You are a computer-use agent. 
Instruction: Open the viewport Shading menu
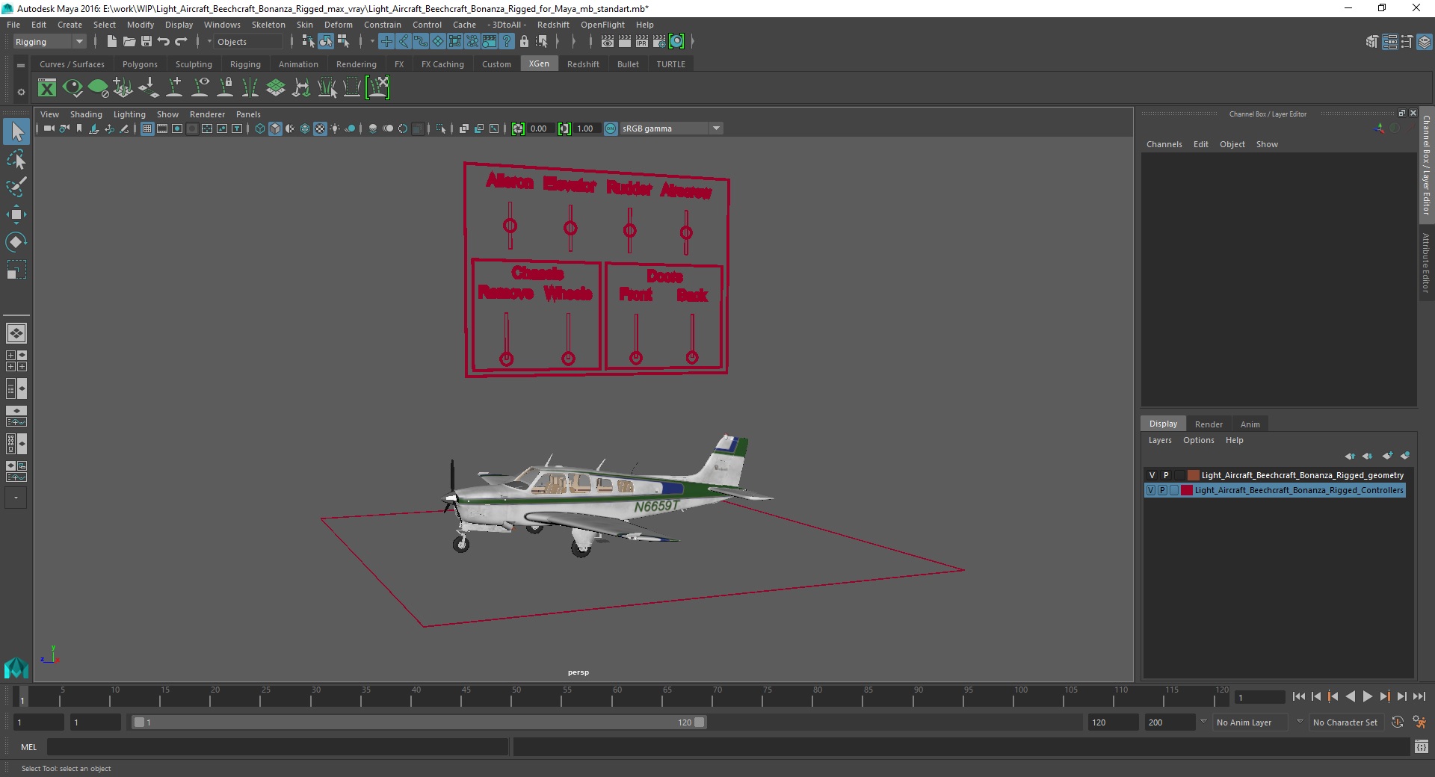[86, 114]
